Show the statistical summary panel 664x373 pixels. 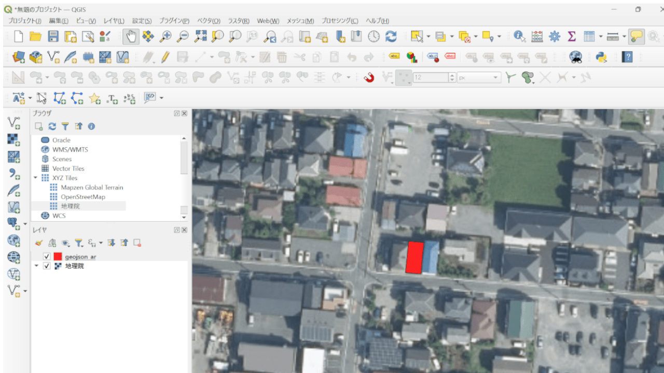point(571,36)
